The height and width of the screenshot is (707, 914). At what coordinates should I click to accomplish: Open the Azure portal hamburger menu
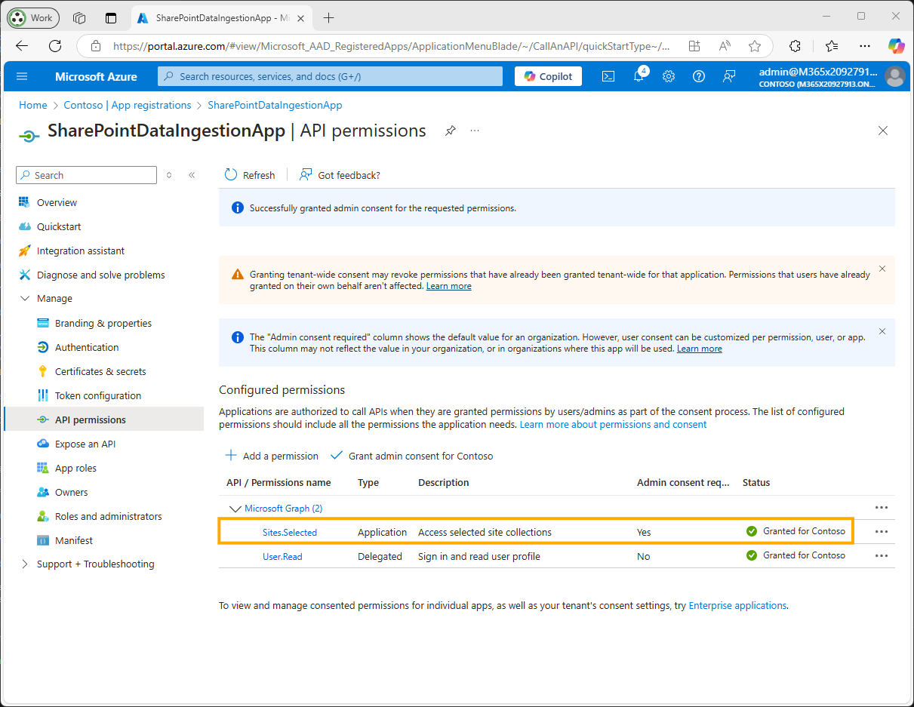[21, 76]
